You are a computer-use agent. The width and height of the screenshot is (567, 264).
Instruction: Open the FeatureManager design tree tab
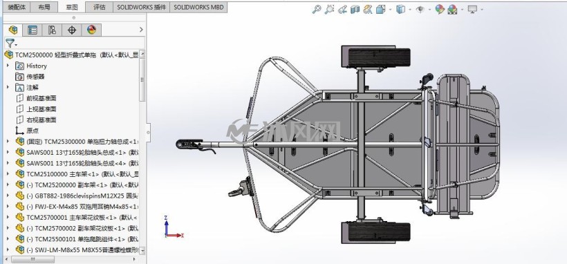[13, 30]
